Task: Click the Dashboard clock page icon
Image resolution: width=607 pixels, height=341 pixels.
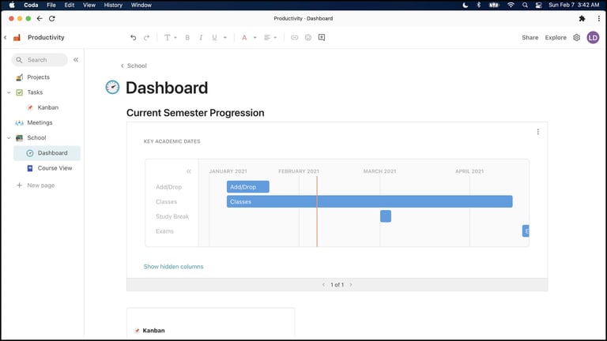Action: (112, 88)
